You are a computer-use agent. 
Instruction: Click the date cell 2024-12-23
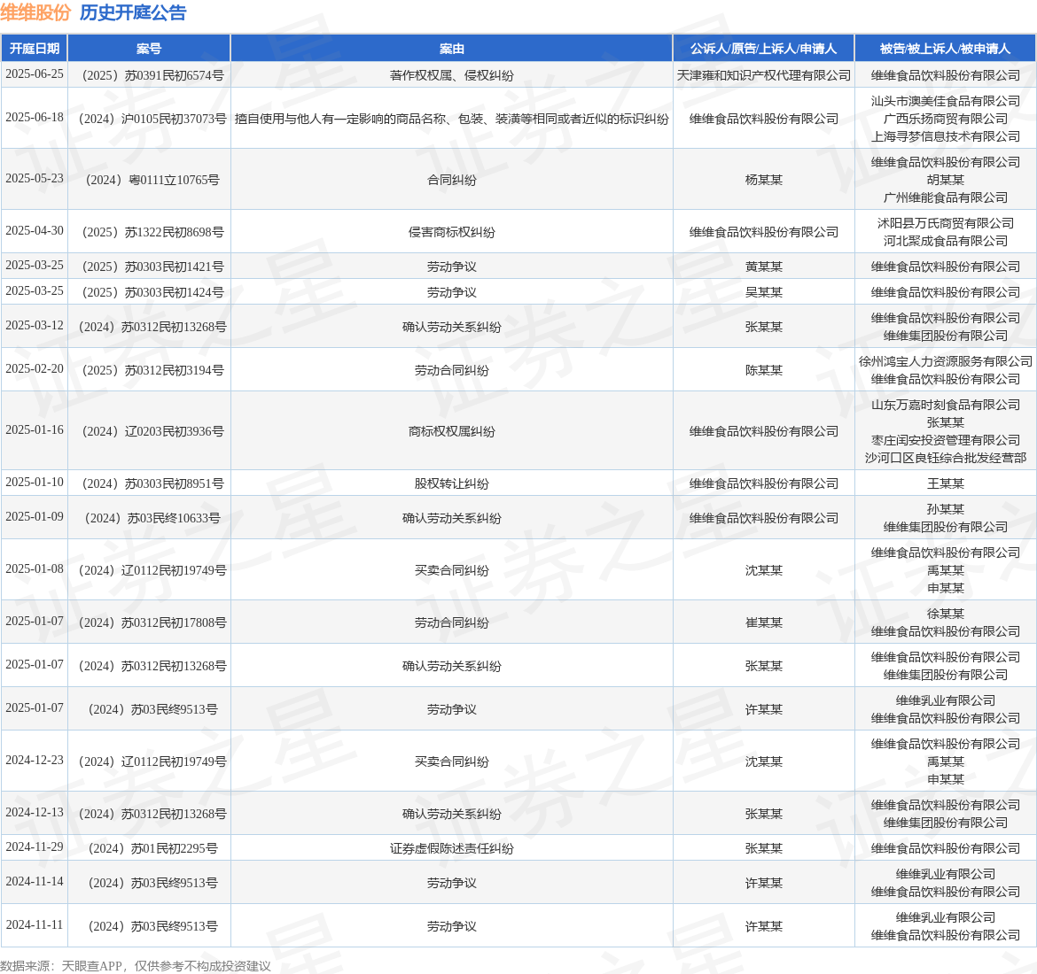(35, 761)
